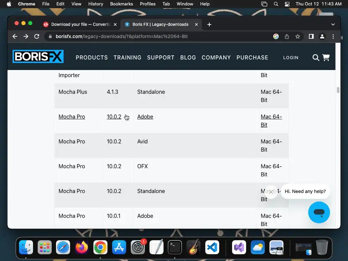Click the LOGIN link
Viewport: 348px width, 261px height.
tap(291, 58)
